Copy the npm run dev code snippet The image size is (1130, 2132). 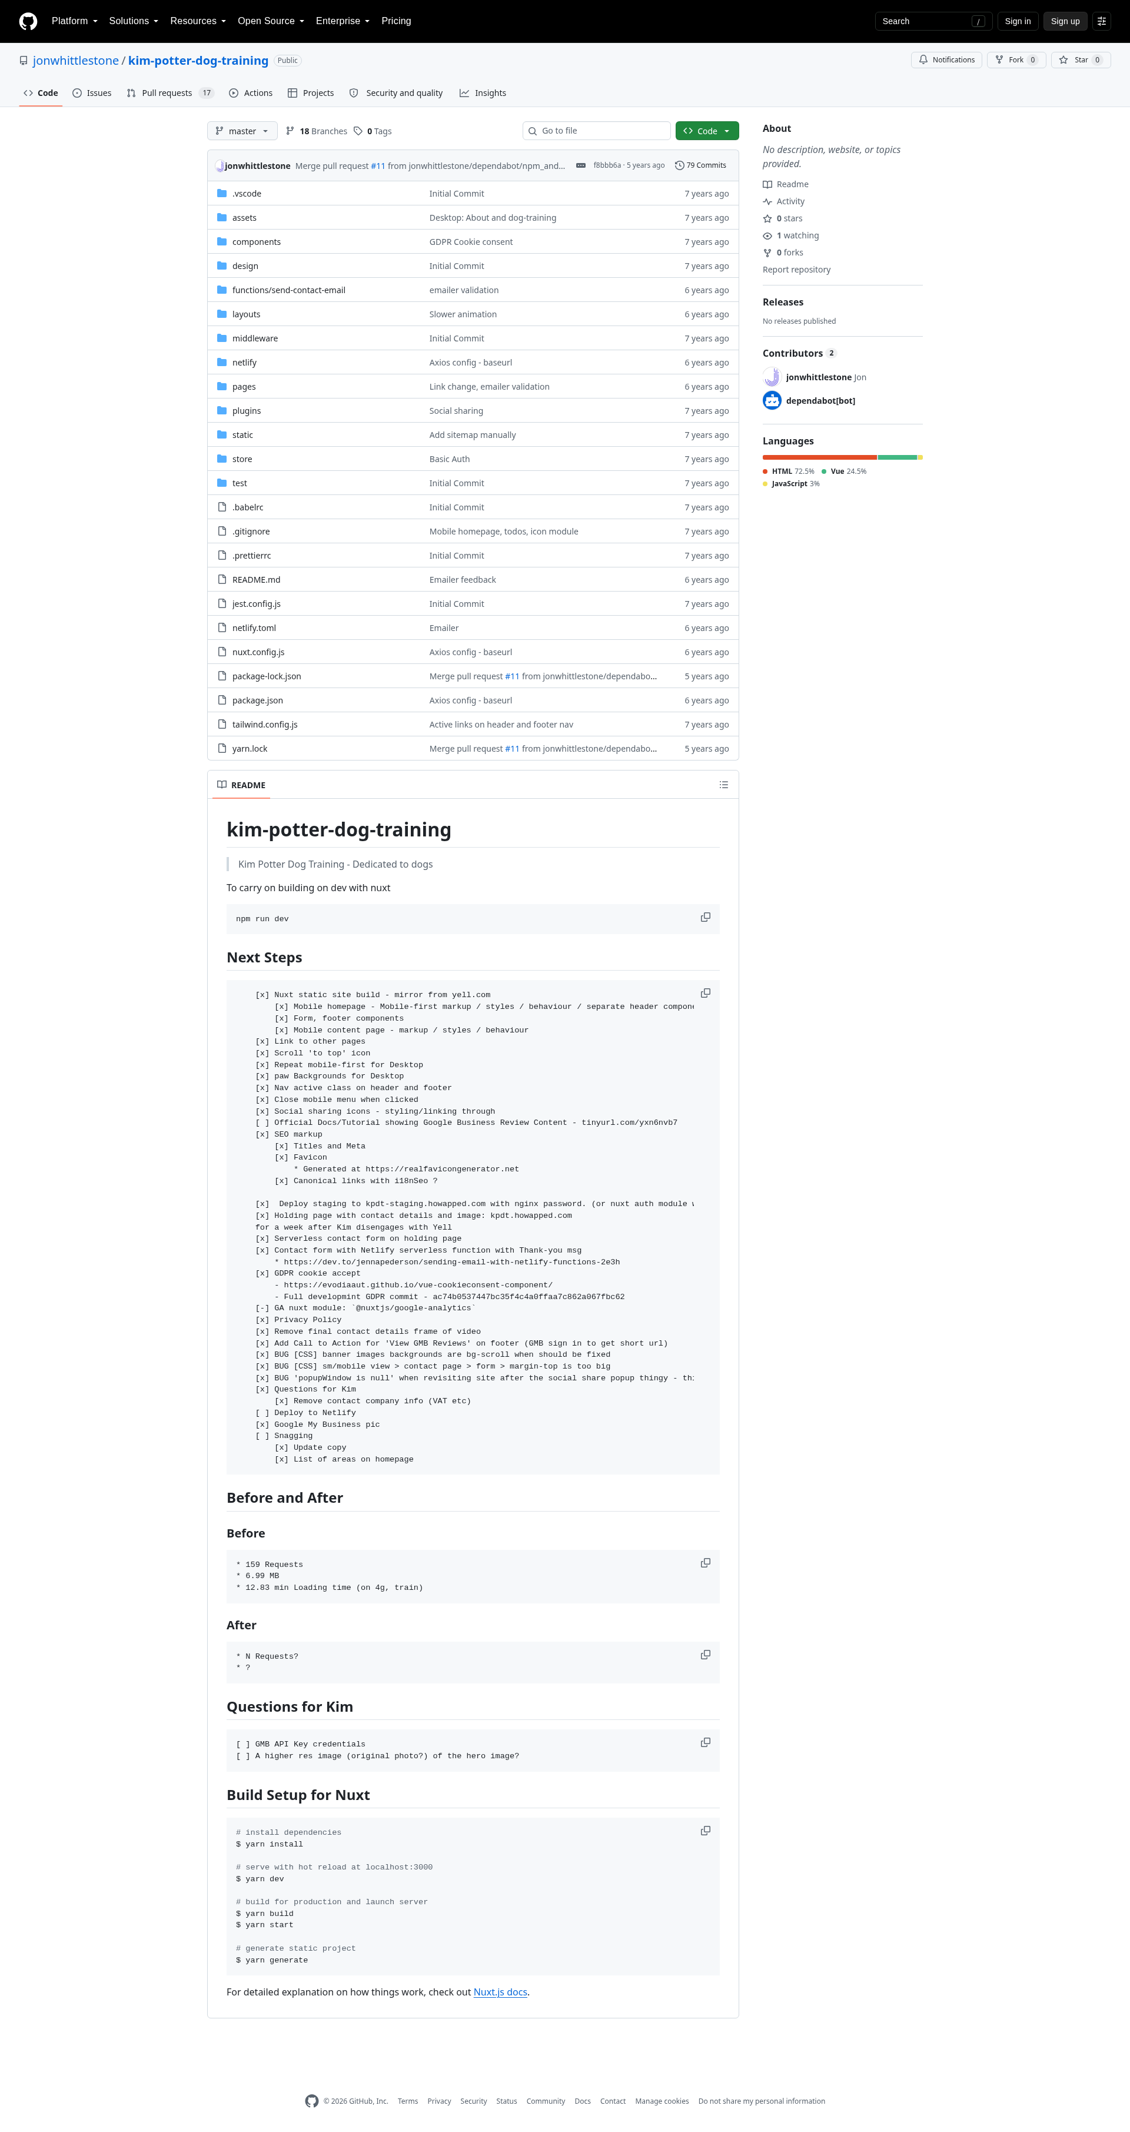[x=706, y=917]
